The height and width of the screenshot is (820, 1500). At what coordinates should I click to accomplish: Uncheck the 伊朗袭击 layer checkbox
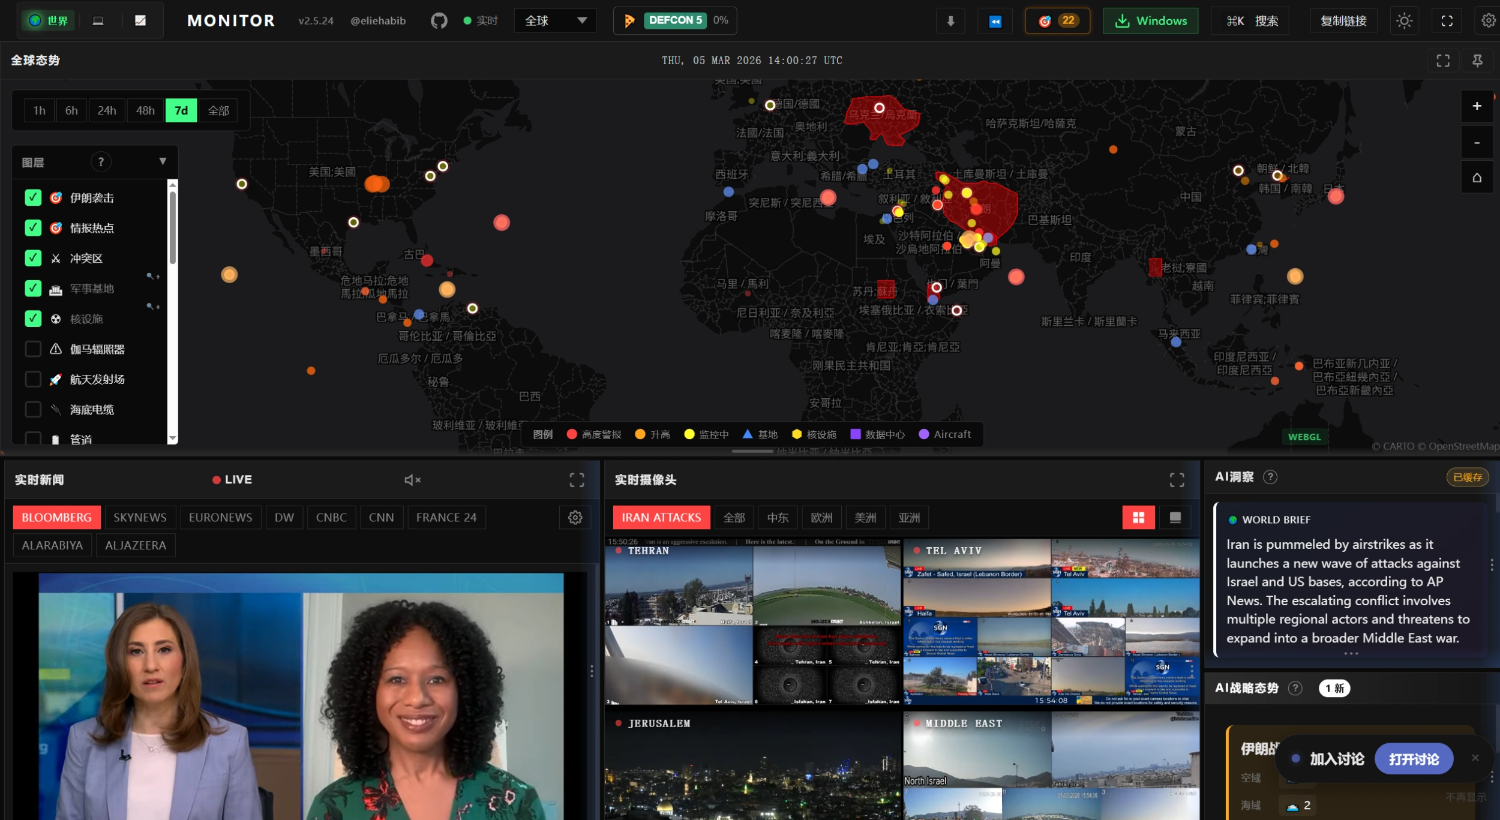coord(33,198)
